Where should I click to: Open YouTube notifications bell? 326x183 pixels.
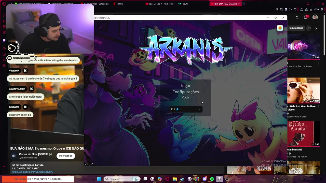(305, 17)
